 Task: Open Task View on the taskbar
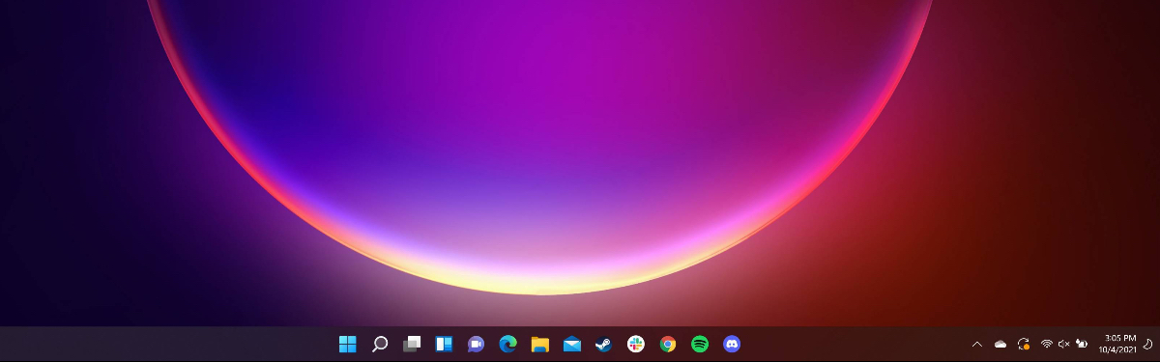[x=412, y=344]
